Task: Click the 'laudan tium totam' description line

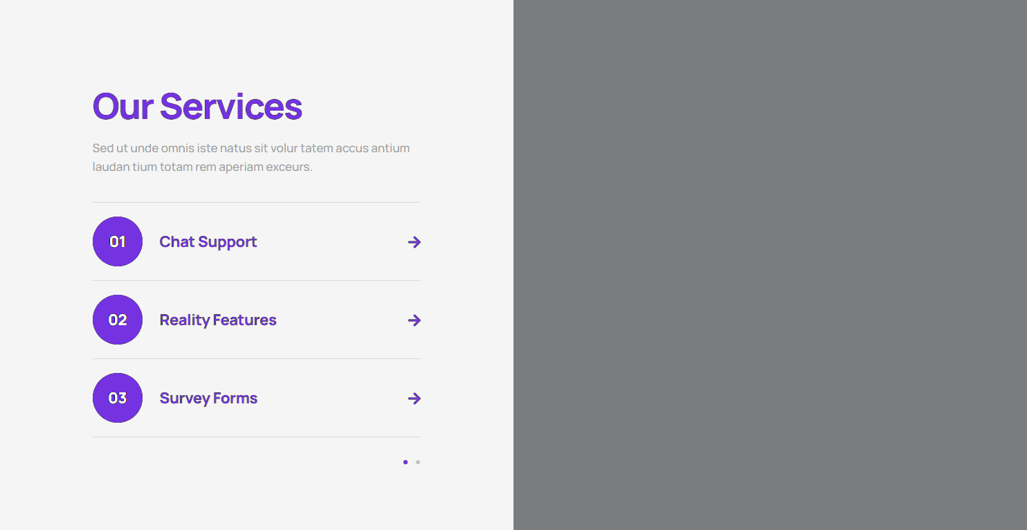Action: coord(202,167)
